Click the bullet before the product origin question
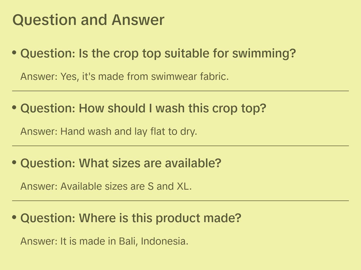 [x=14, y=217]
